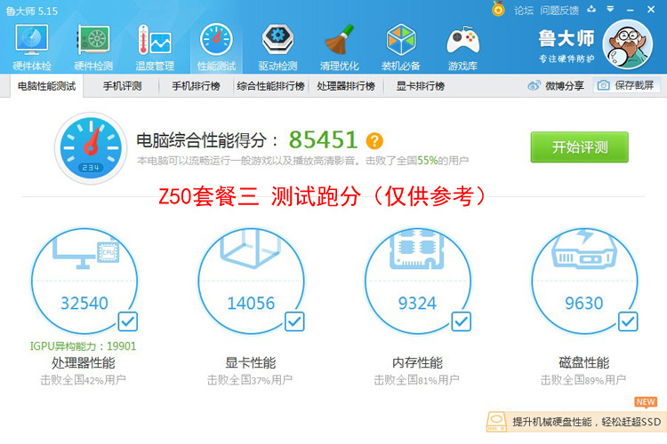Select 性能测试 performance test

pyautogui.click(x=216, y=47)
